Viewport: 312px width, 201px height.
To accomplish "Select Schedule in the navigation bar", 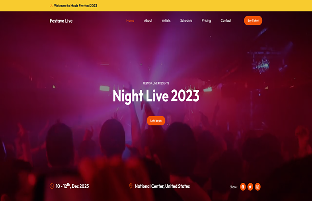I will (x=186, y=20).
